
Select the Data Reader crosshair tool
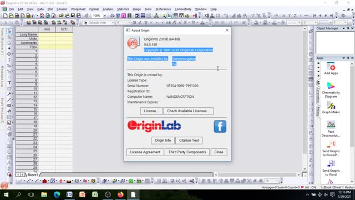tap(9, 54)
